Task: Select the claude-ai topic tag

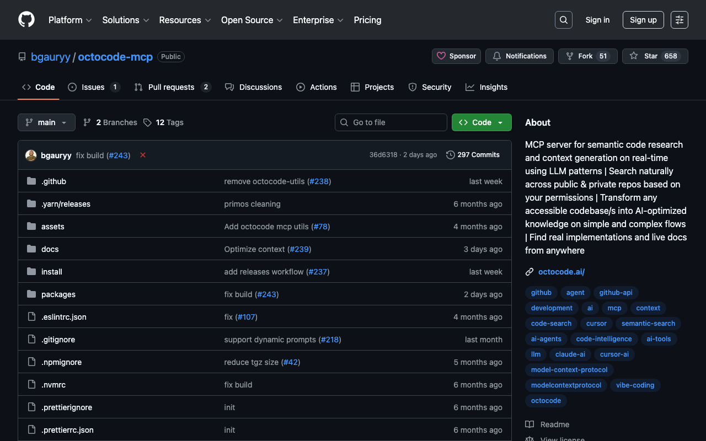Action: [x=570, y=354]
